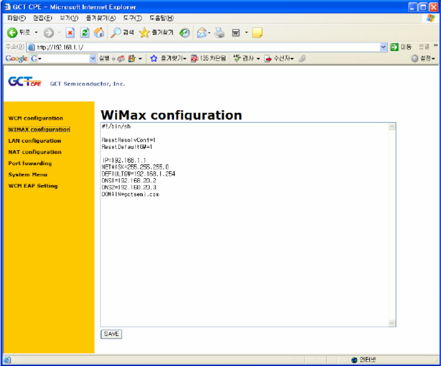
Task: Click the Stop loading icon
Action: pyautogui.click(x=70, y=32)
